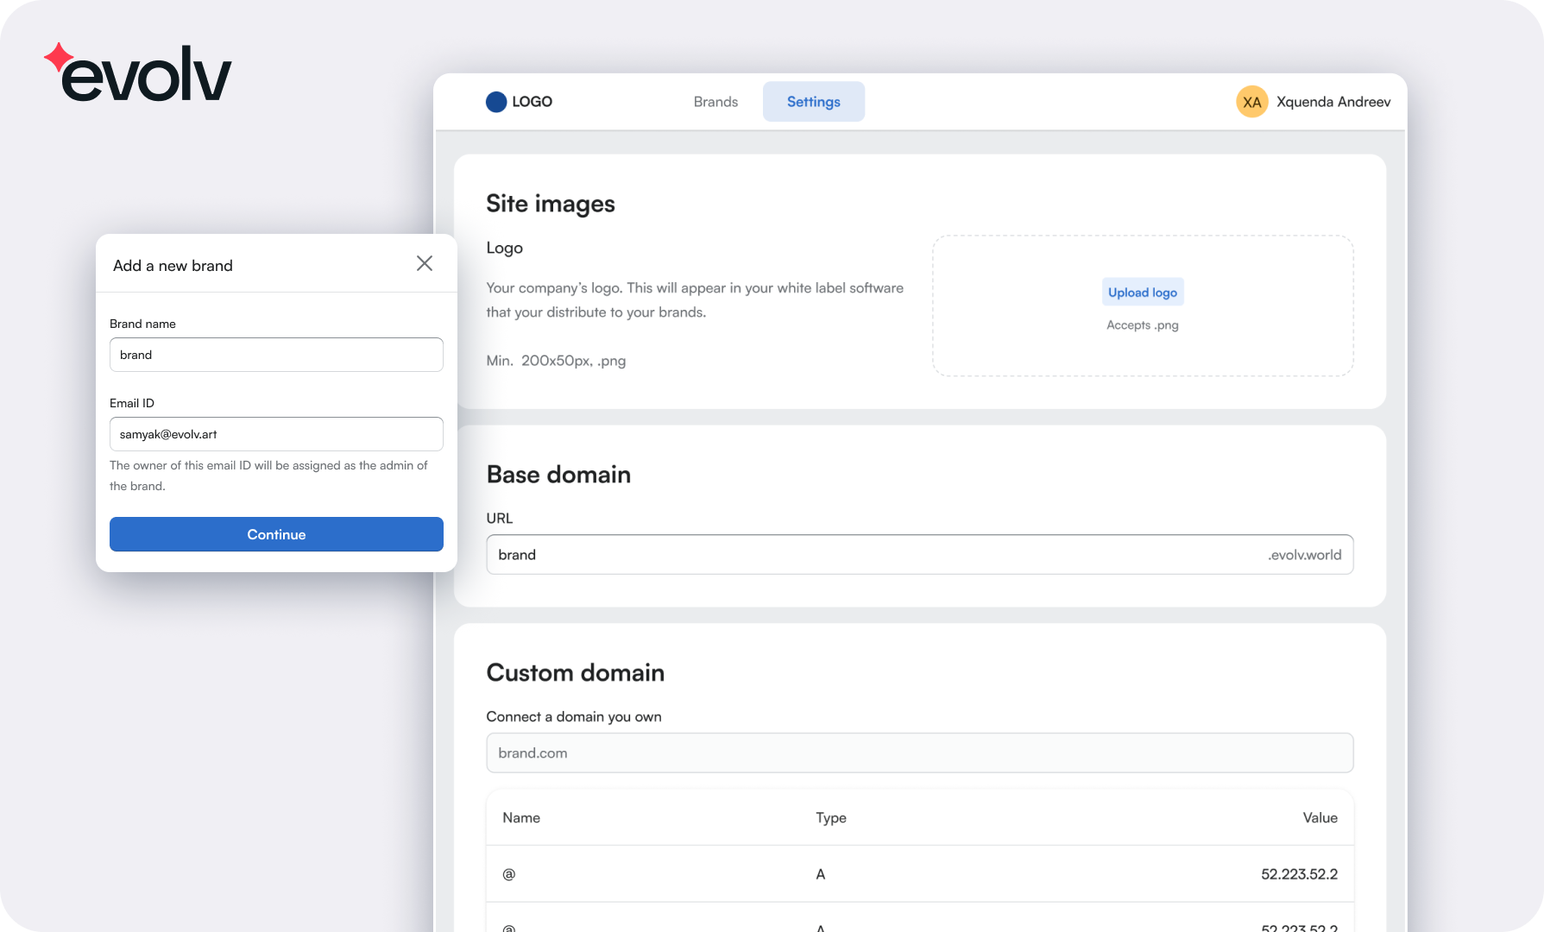Click the .evolv.world domain suffix
1544x932 pixels.
(1304, 555)
